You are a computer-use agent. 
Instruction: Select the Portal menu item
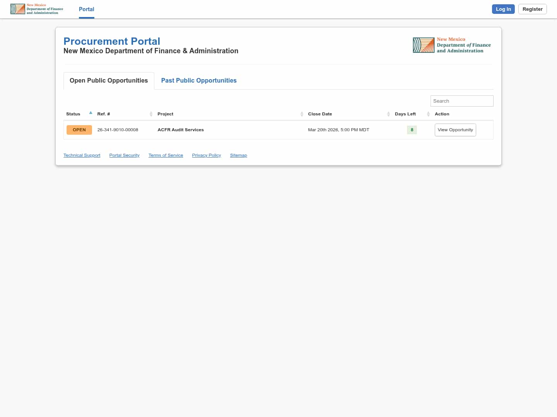click(x=86, y=9)
